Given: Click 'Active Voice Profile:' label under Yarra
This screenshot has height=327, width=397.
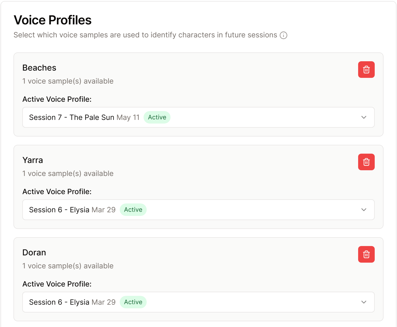Looking at the screenshot, I should pyautogui.click(x=57, y=192).
